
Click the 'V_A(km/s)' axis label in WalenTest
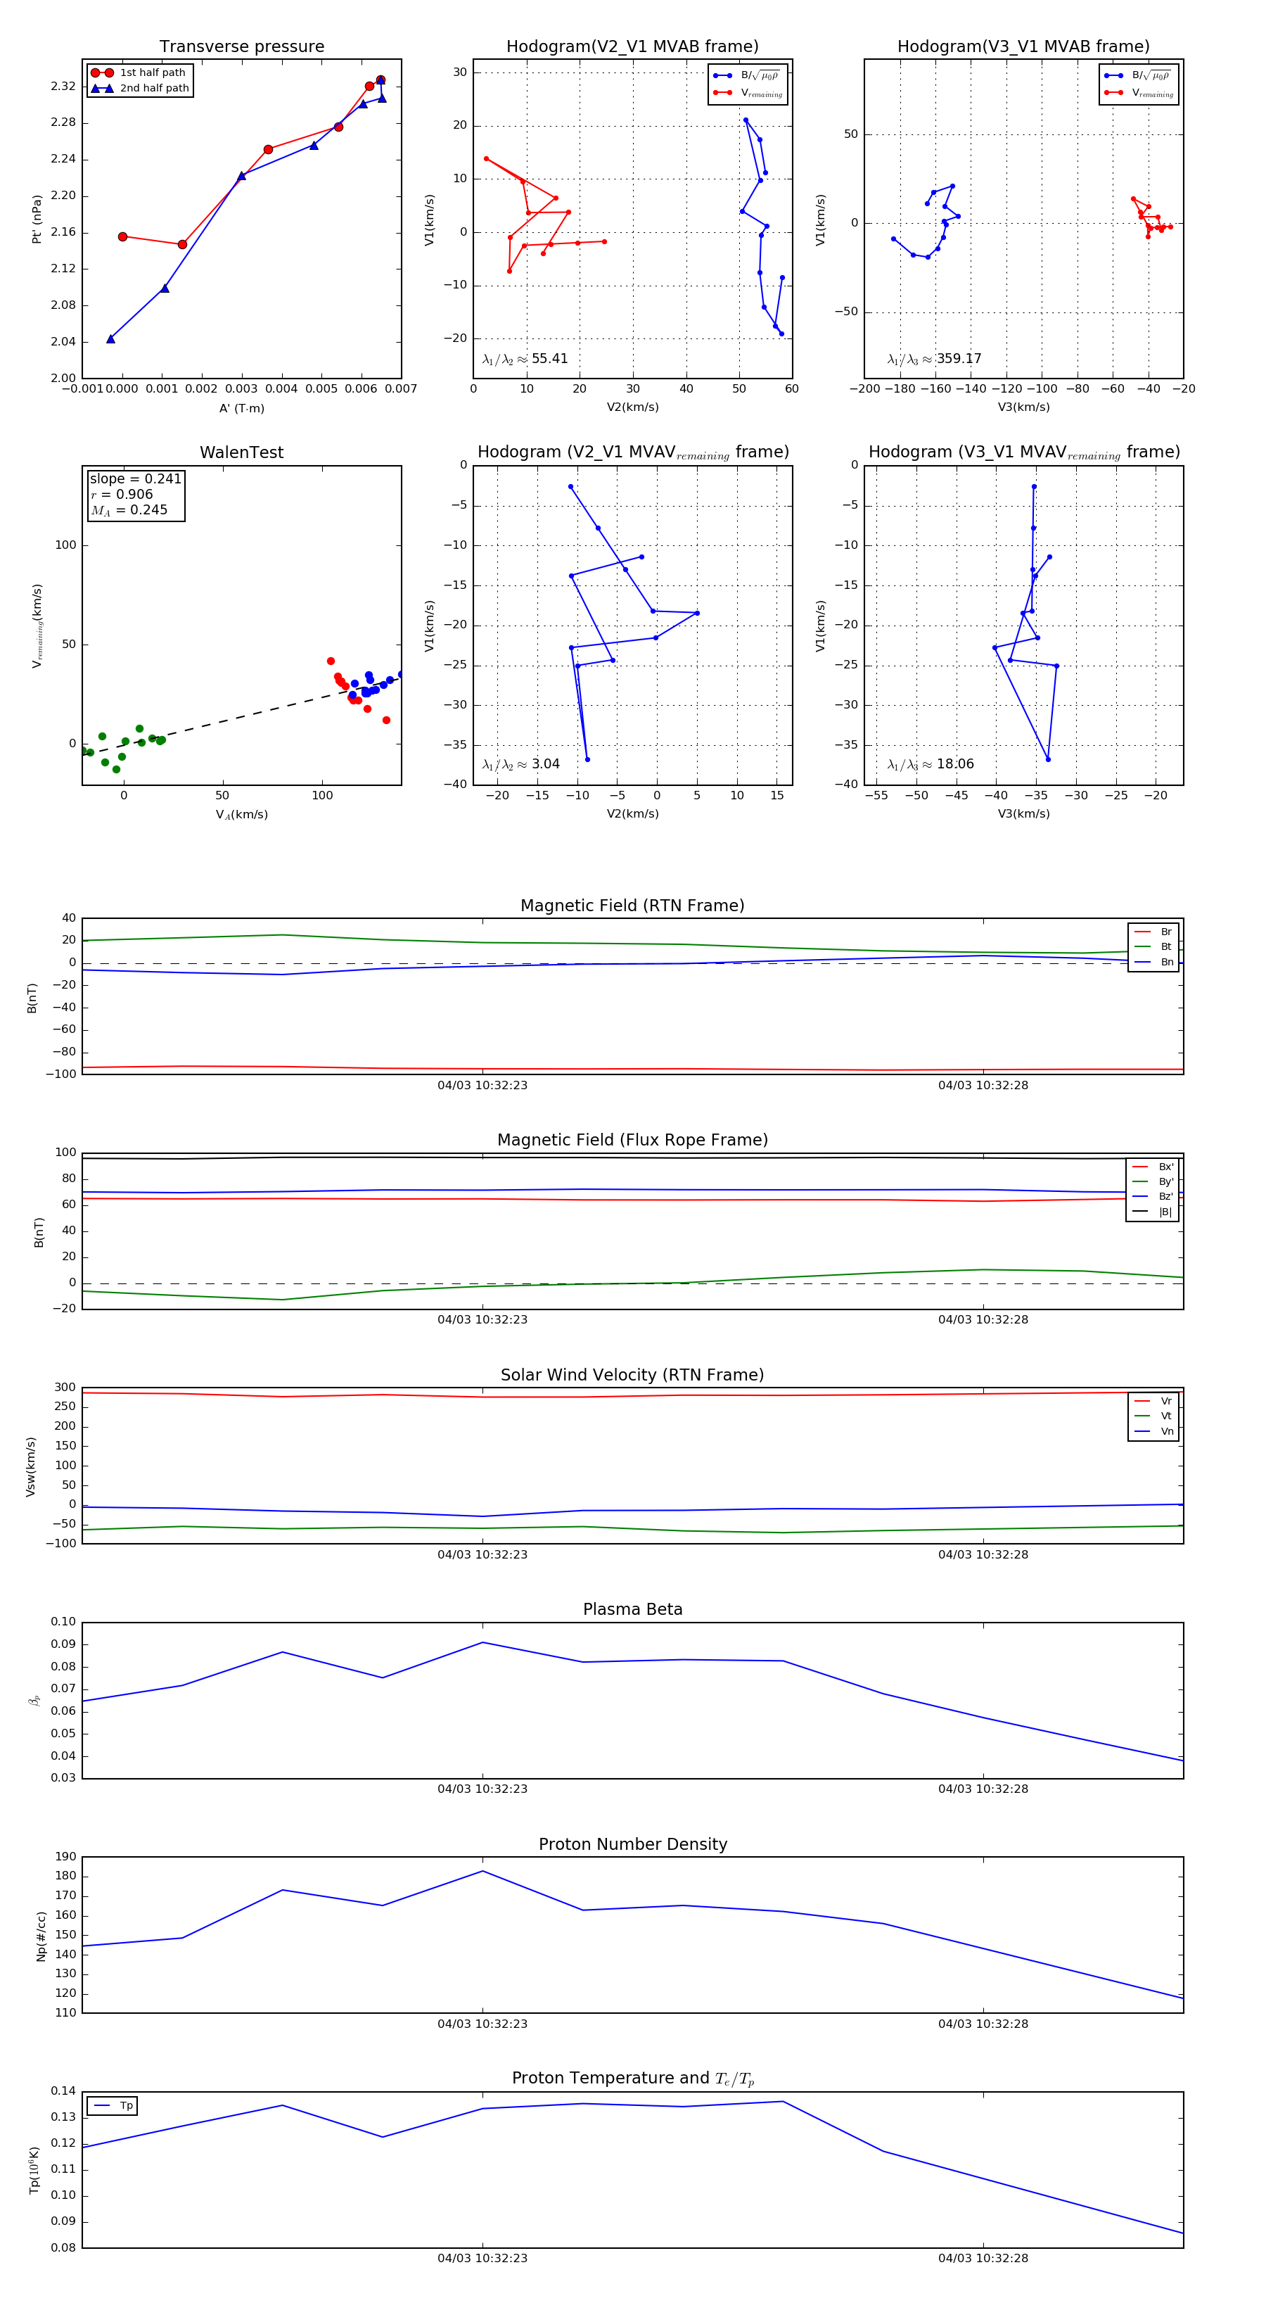(241, 815)
